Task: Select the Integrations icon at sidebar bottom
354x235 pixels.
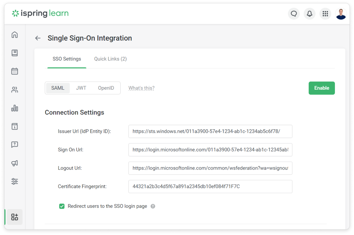Action: [14, 217]
